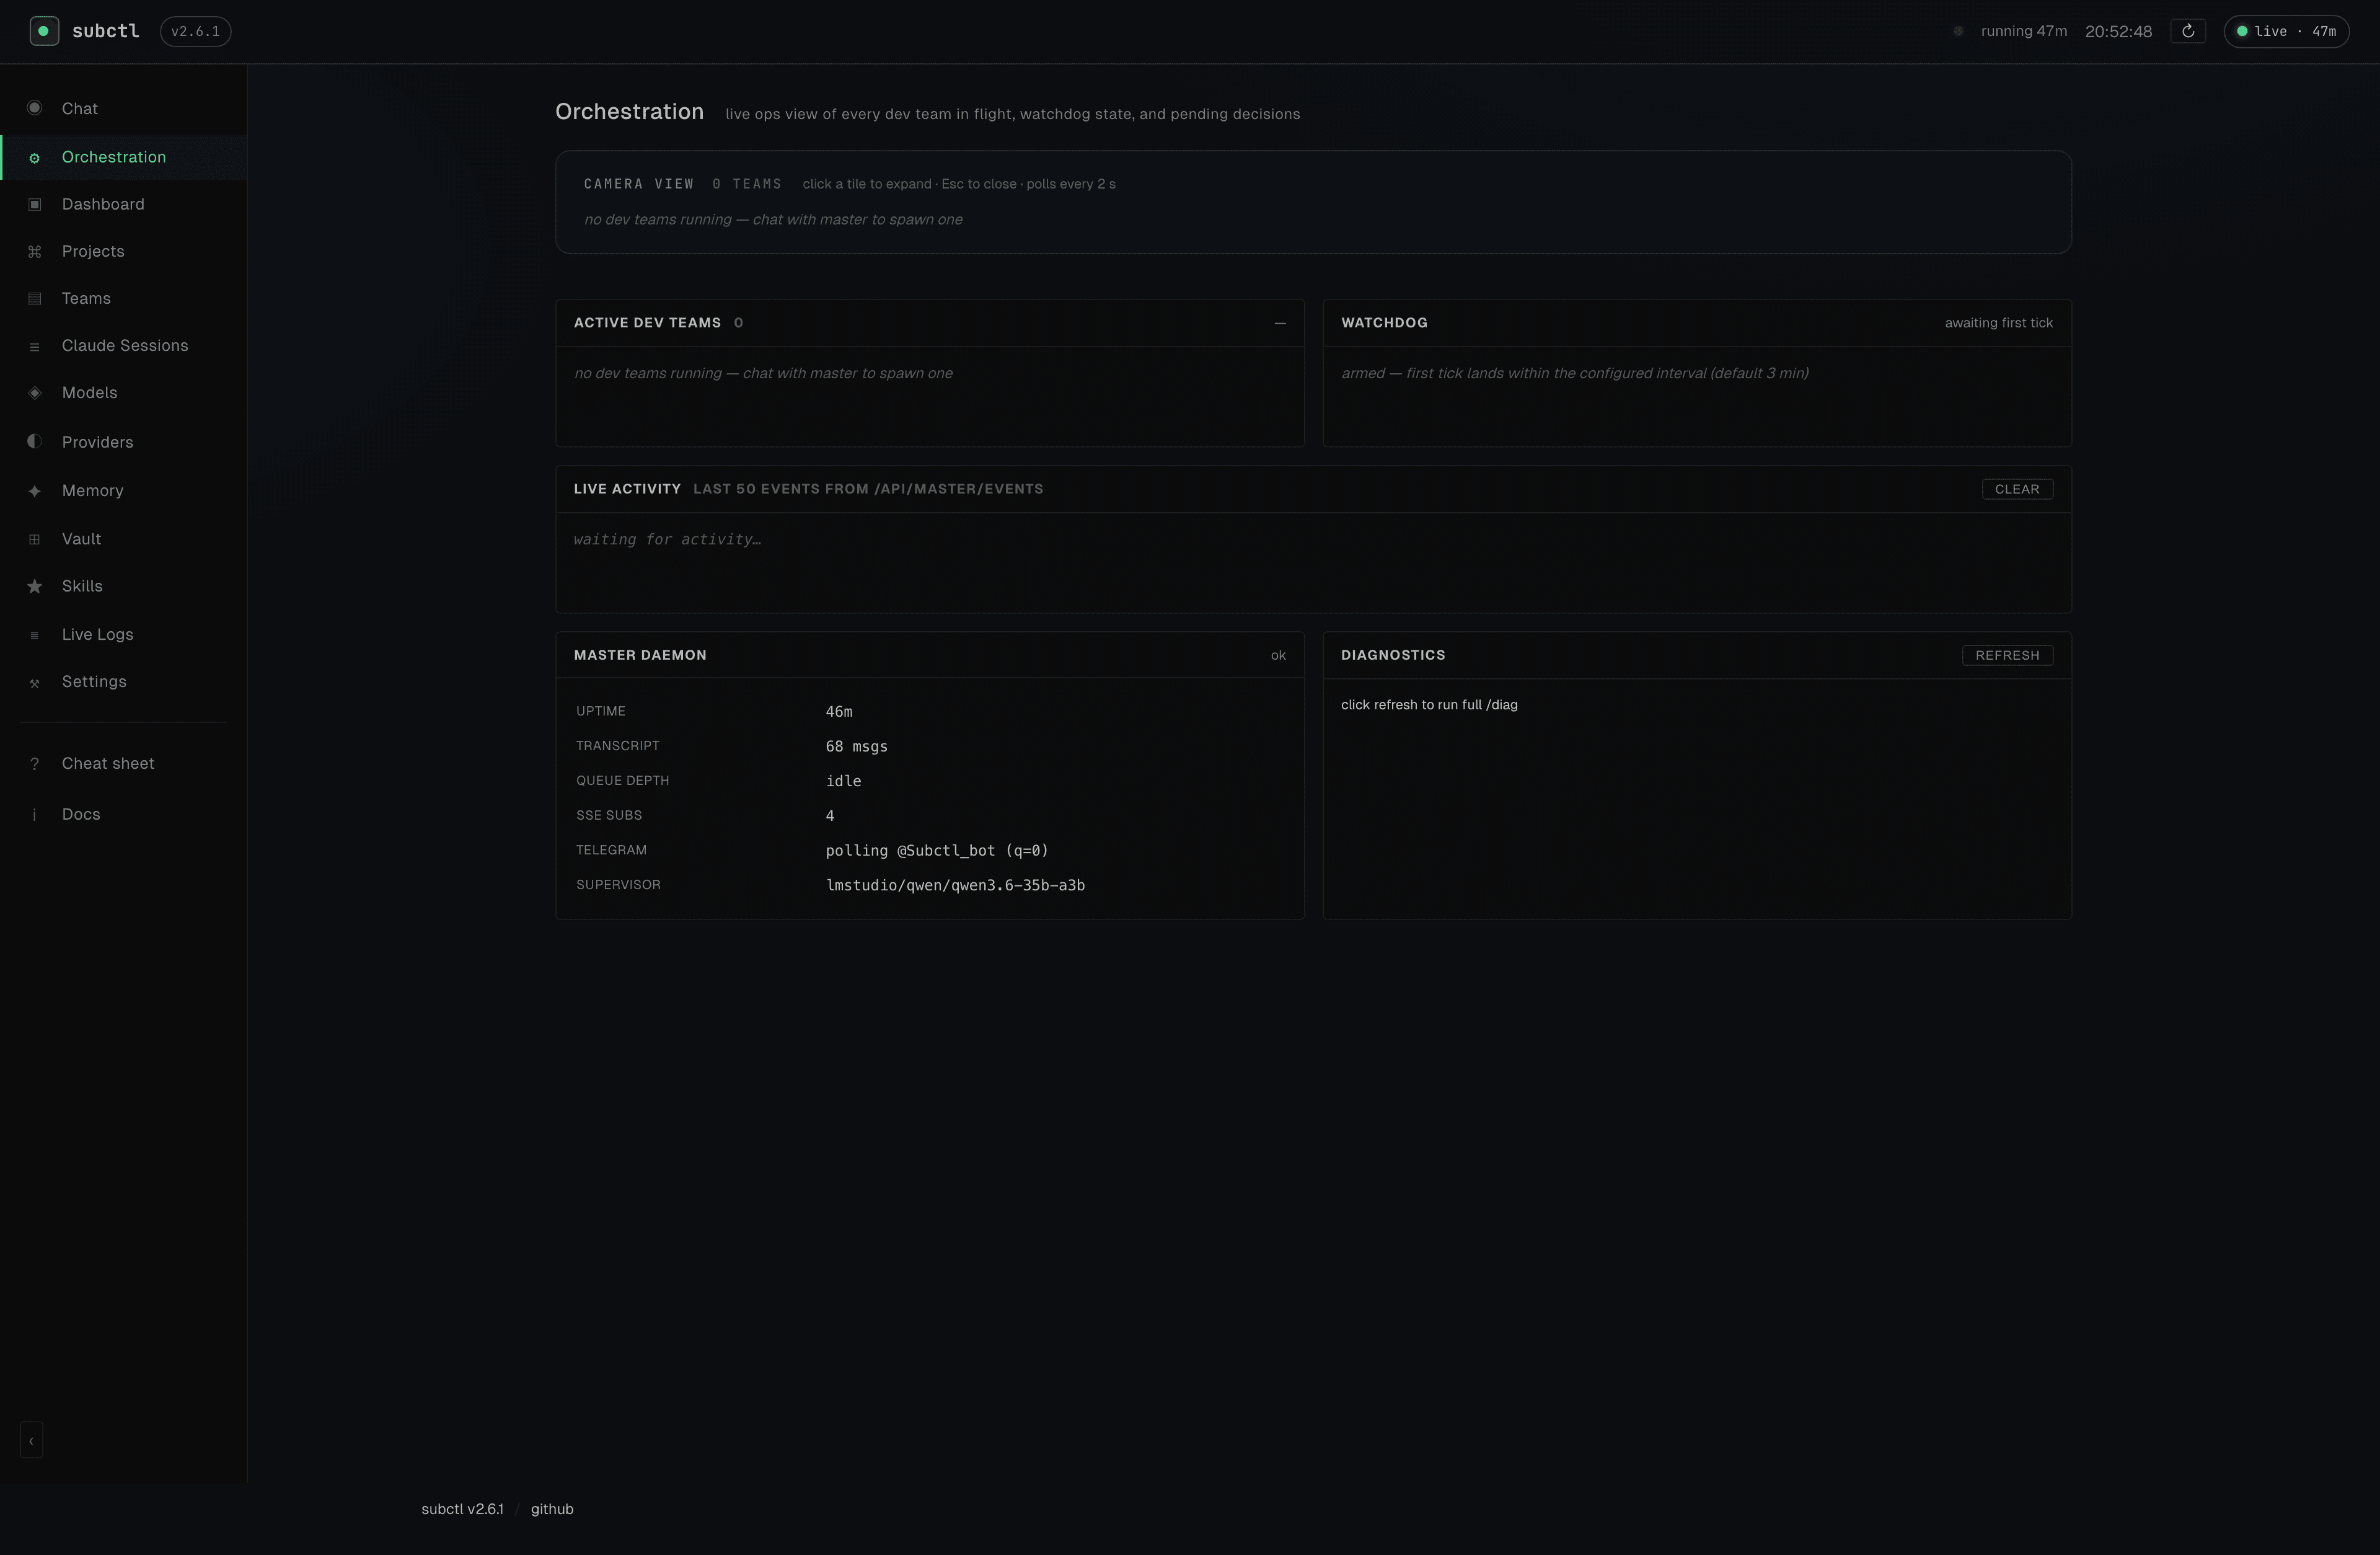Click the Skills star icon
Viewport: 2380px width, 1555px height.
point(35,587)
